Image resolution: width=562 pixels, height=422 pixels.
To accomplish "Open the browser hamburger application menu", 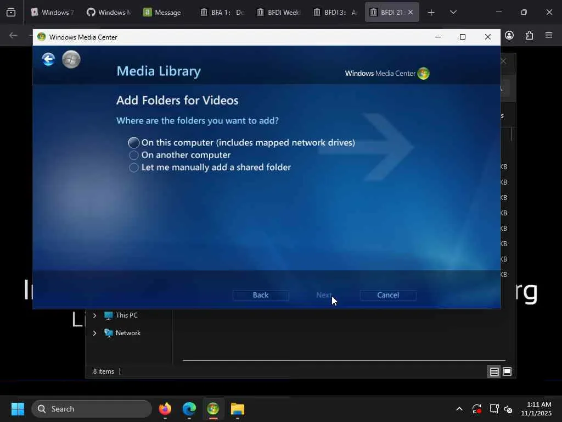I will click(549, 35).
